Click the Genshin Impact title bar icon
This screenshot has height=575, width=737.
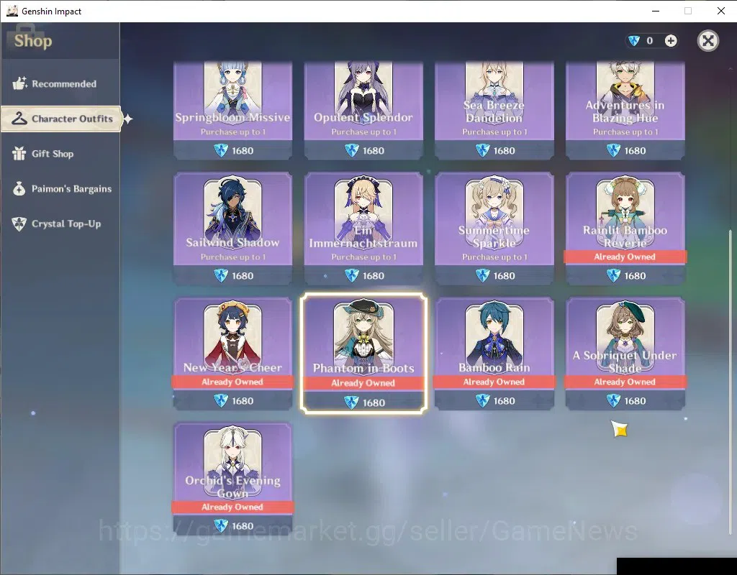click(x=12, y=11)
